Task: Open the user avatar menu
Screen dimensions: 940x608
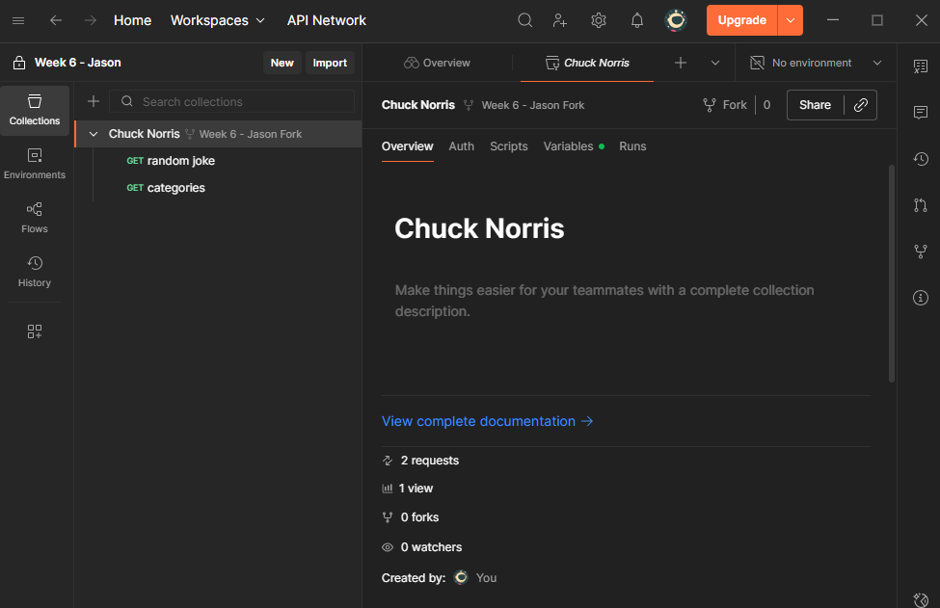Action: 676,20
